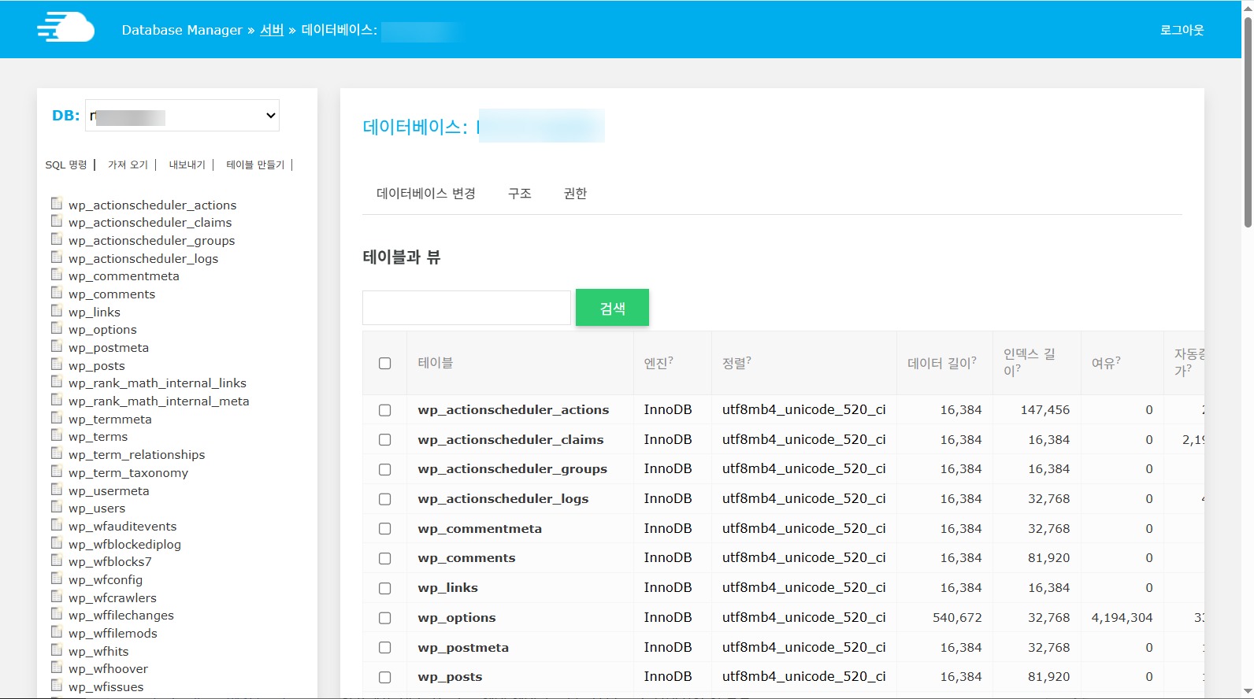Check the wp_actionscheduler_logs row checkbox

coord(384,499)
